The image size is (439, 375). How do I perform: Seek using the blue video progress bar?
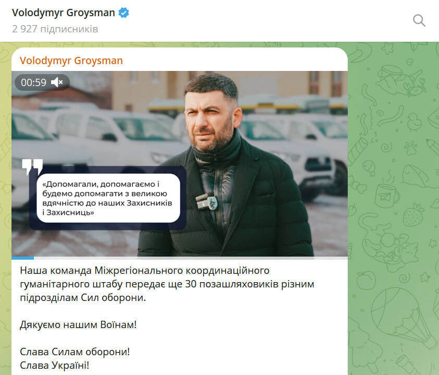[22, 258]
